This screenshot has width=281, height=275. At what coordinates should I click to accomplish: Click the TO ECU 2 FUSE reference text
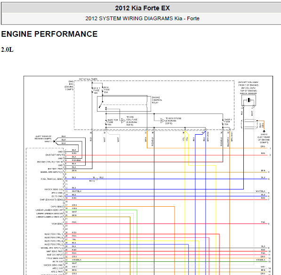click(173, 121)
